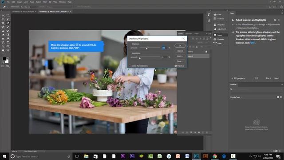Enable Show More Options checkbox
Screen dimensions: 284x160
click(x=130, y=66)
